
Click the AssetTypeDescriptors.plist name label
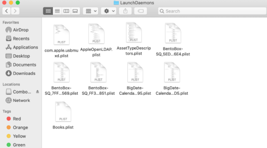(x=134, y=51)
